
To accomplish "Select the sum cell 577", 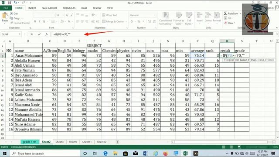I will [x=153, y=70].
